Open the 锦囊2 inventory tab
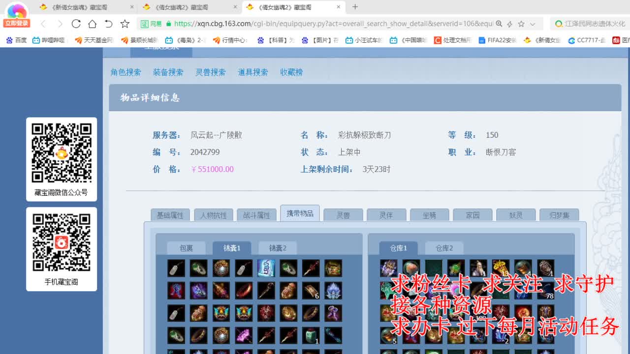This screenshot has height=354, width=630. tap(278, 248)
